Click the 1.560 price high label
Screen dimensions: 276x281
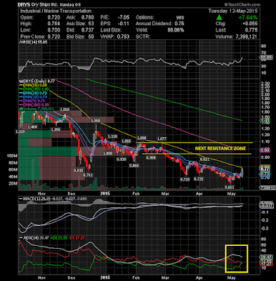click(x=65, y=110)
